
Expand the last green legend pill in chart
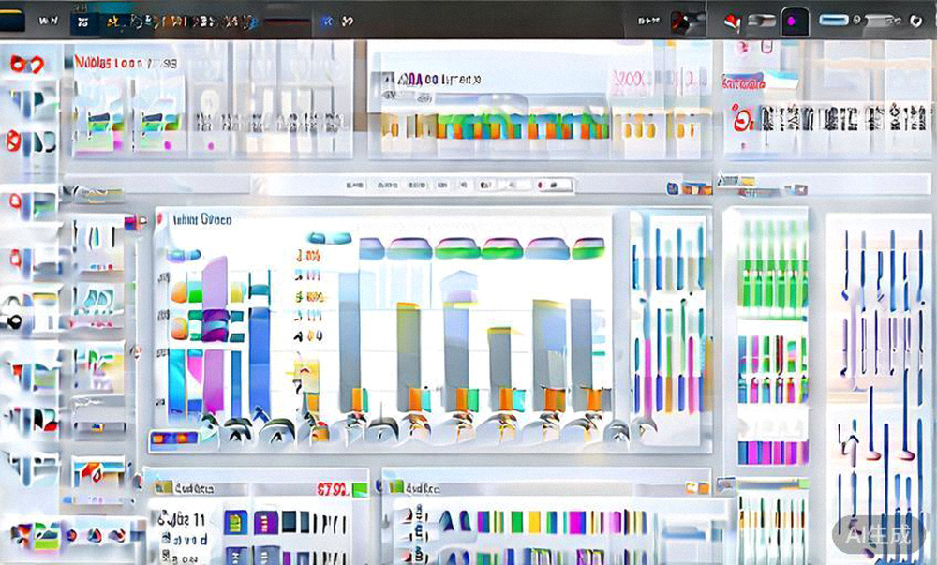pyautogui.click(x=588, y=248)
